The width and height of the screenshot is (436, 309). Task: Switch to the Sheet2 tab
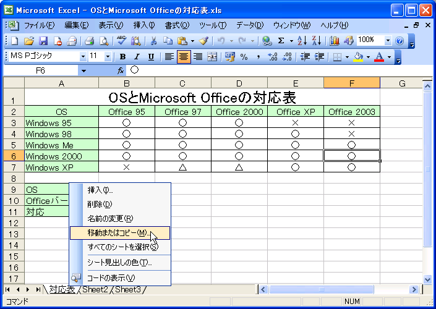[95, 290]
